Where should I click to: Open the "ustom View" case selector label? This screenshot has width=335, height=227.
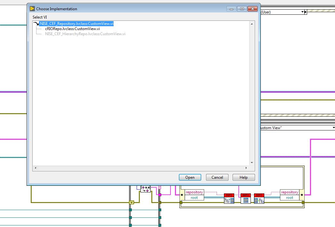[x=298, y=128]
